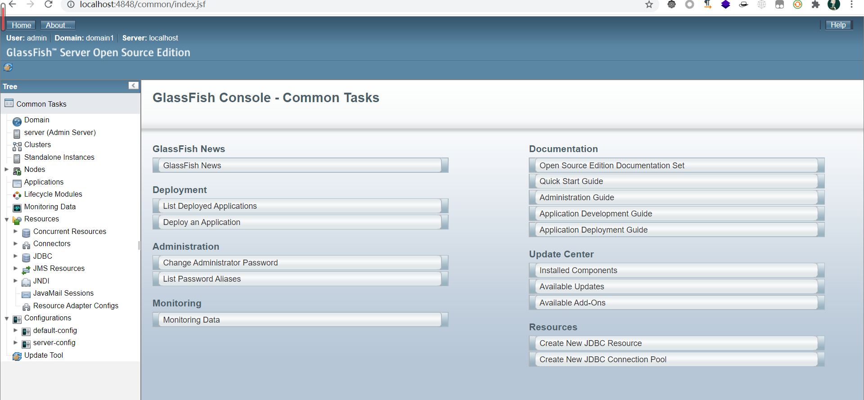This screenshot has width=864, height=400.
Task: Click Create New JDBC Connection Pool
Action: click(x=677, y=359)
